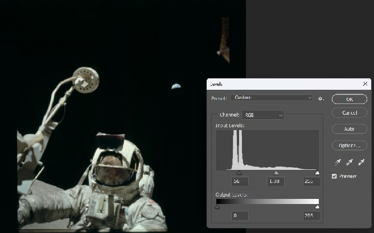This screenshot has width=374, height=233.
Task: Click the OK button
Action: point(349,99)
